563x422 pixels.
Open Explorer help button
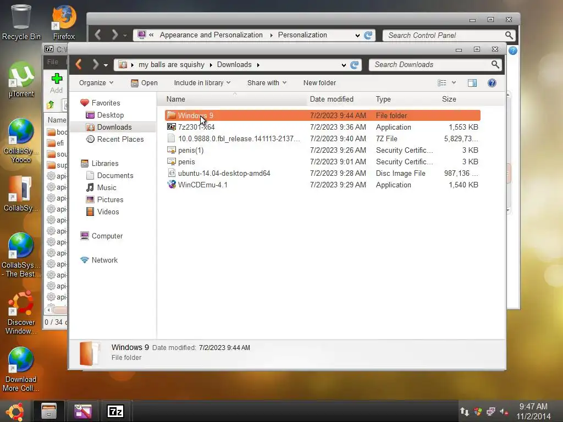pos(492,83)
